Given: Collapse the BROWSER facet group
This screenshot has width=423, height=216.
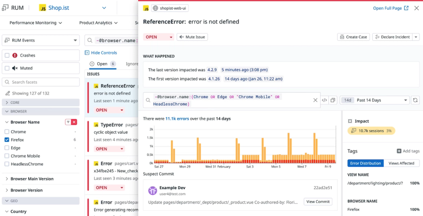Looking at the screenshot, I should [x=41, y=111].
